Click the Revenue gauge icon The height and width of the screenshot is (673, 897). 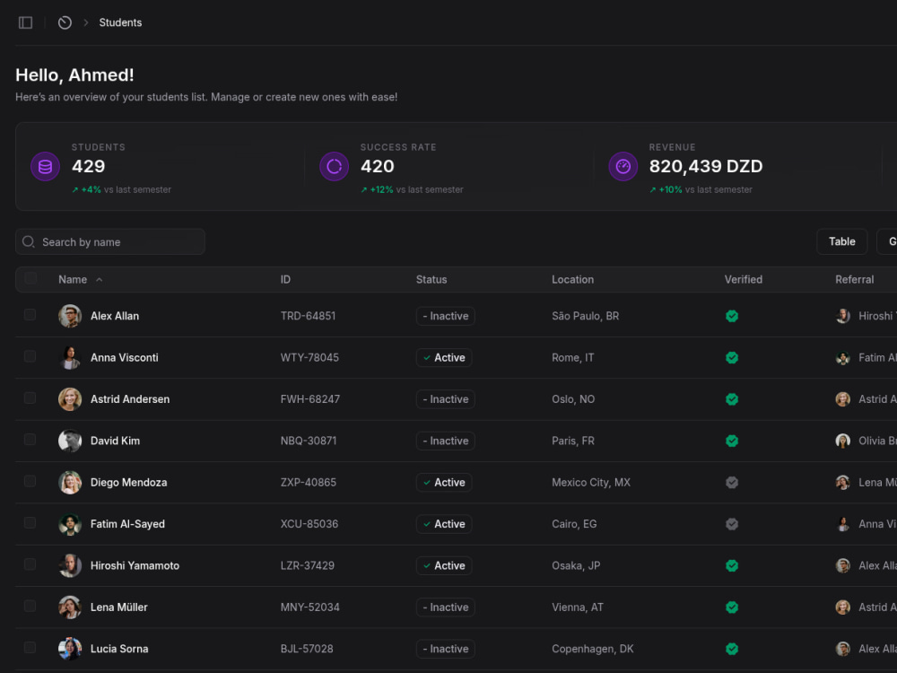623,167
